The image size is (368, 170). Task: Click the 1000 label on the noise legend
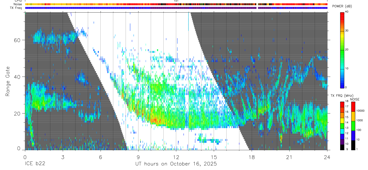[360, 120]
